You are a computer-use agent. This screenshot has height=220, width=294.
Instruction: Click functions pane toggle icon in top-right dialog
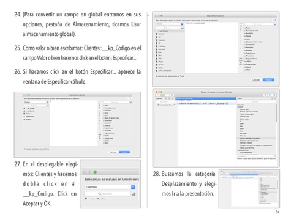point(274,20)
